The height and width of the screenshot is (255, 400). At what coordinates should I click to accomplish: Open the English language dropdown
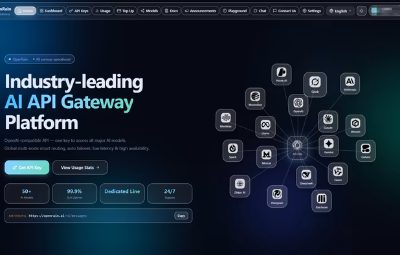click(340, 11)
